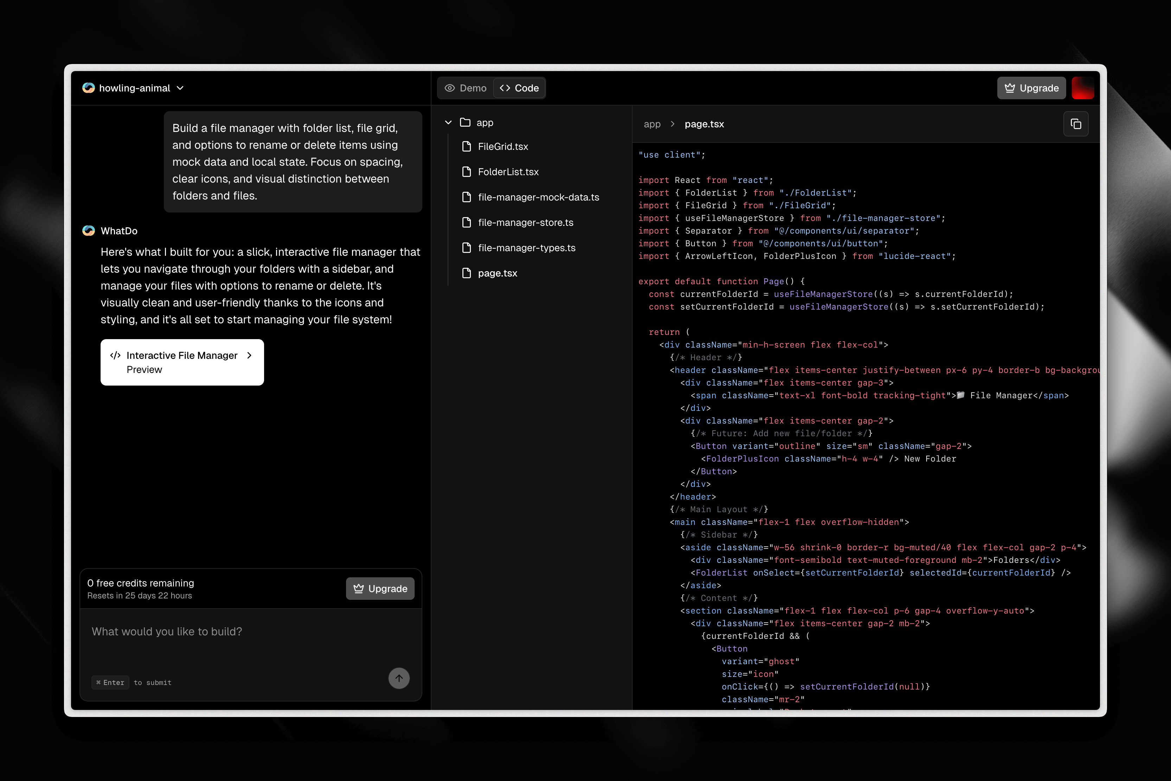Switch to the Demo tab
Viewport: 1171px width, 781px height.
pyautogui.click(x=466, y=88)
